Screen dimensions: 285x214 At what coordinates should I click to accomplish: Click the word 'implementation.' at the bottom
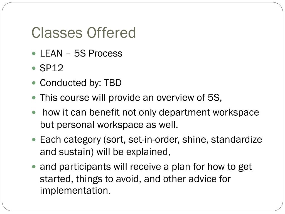75,191
